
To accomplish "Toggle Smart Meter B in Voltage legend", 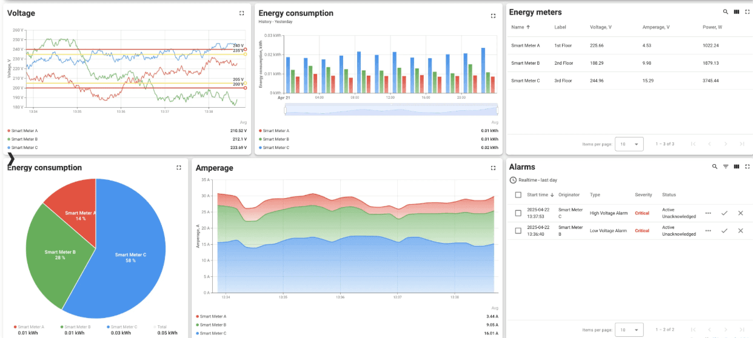I will point(22,139).
